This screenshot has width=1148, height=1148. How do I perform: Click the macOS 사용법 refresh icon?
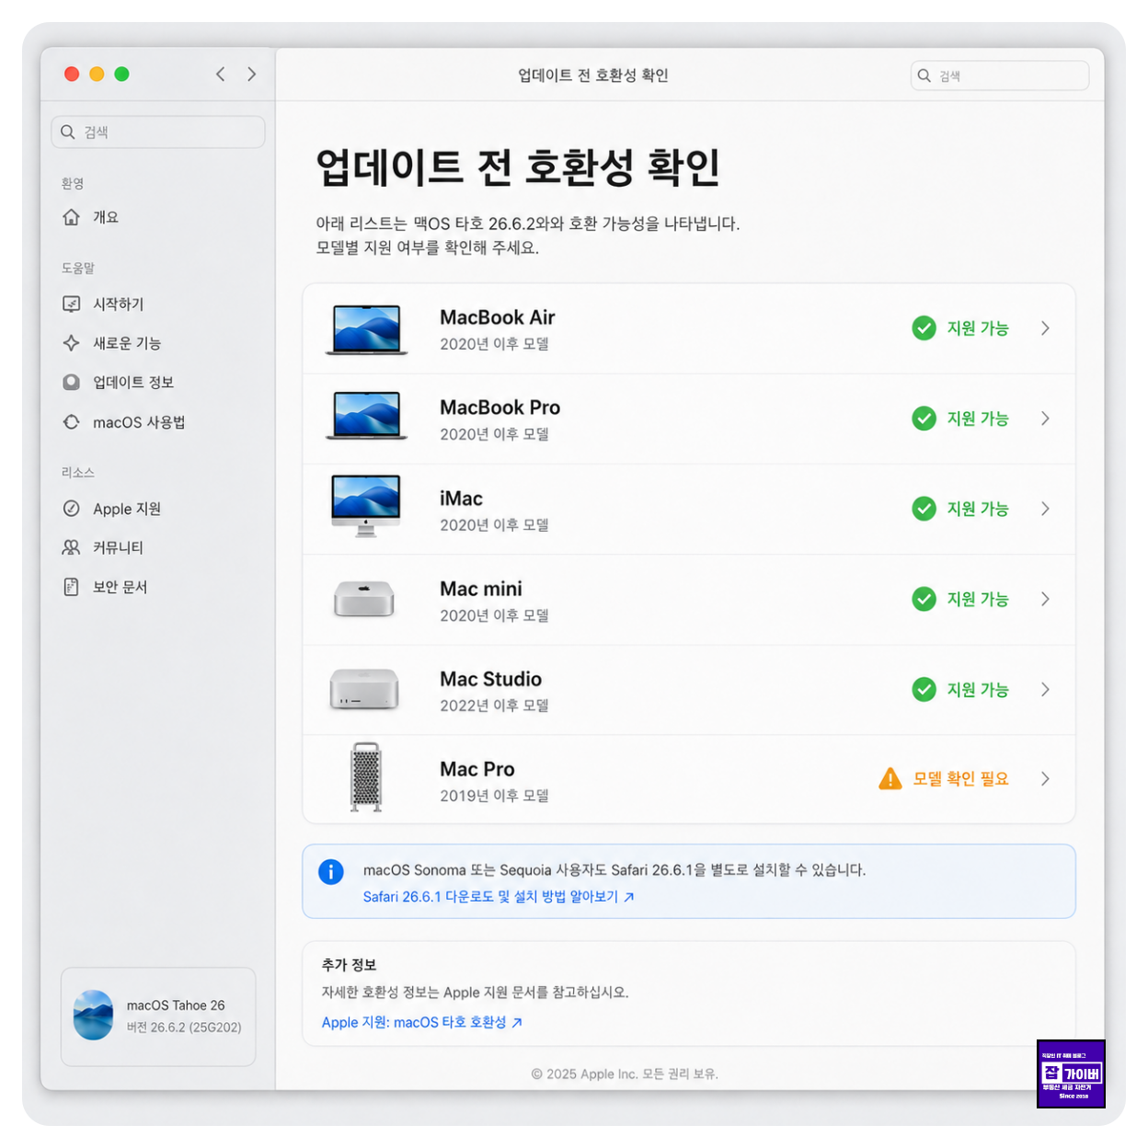point(71,422)
